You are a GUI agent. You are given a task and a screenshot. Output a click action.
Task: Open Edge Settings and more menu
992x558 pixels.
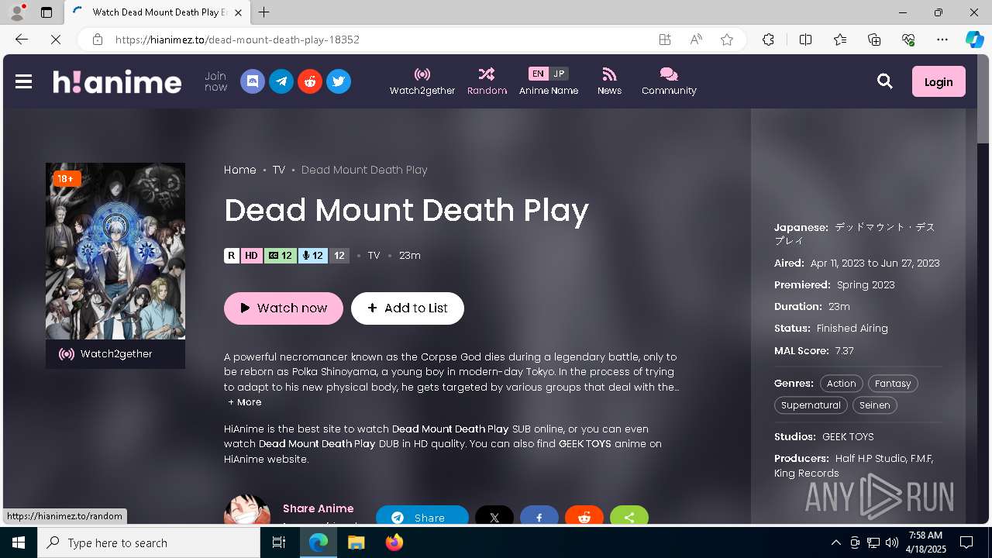pos(942,40)
